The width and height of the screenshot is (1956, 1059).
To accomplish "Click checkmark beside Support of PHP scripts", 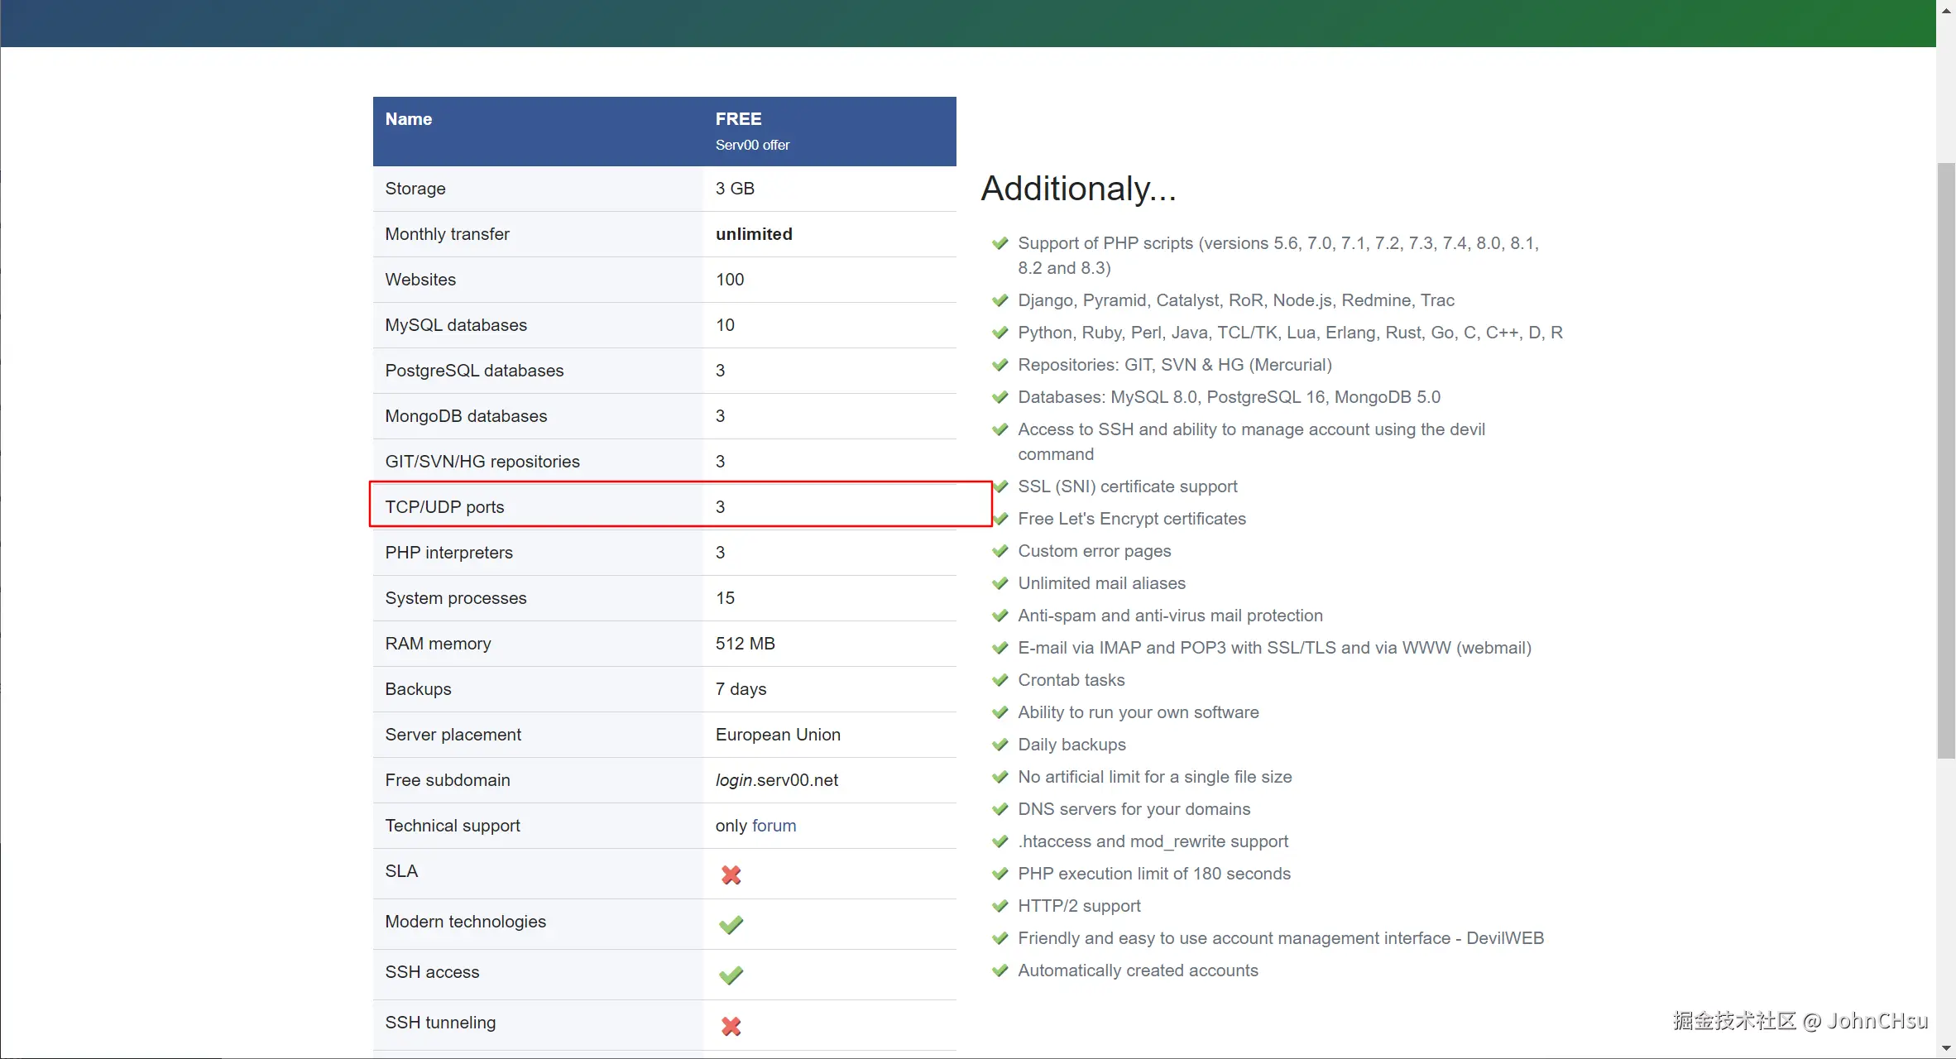I will pyautogui.click(x=1000, y=243).
